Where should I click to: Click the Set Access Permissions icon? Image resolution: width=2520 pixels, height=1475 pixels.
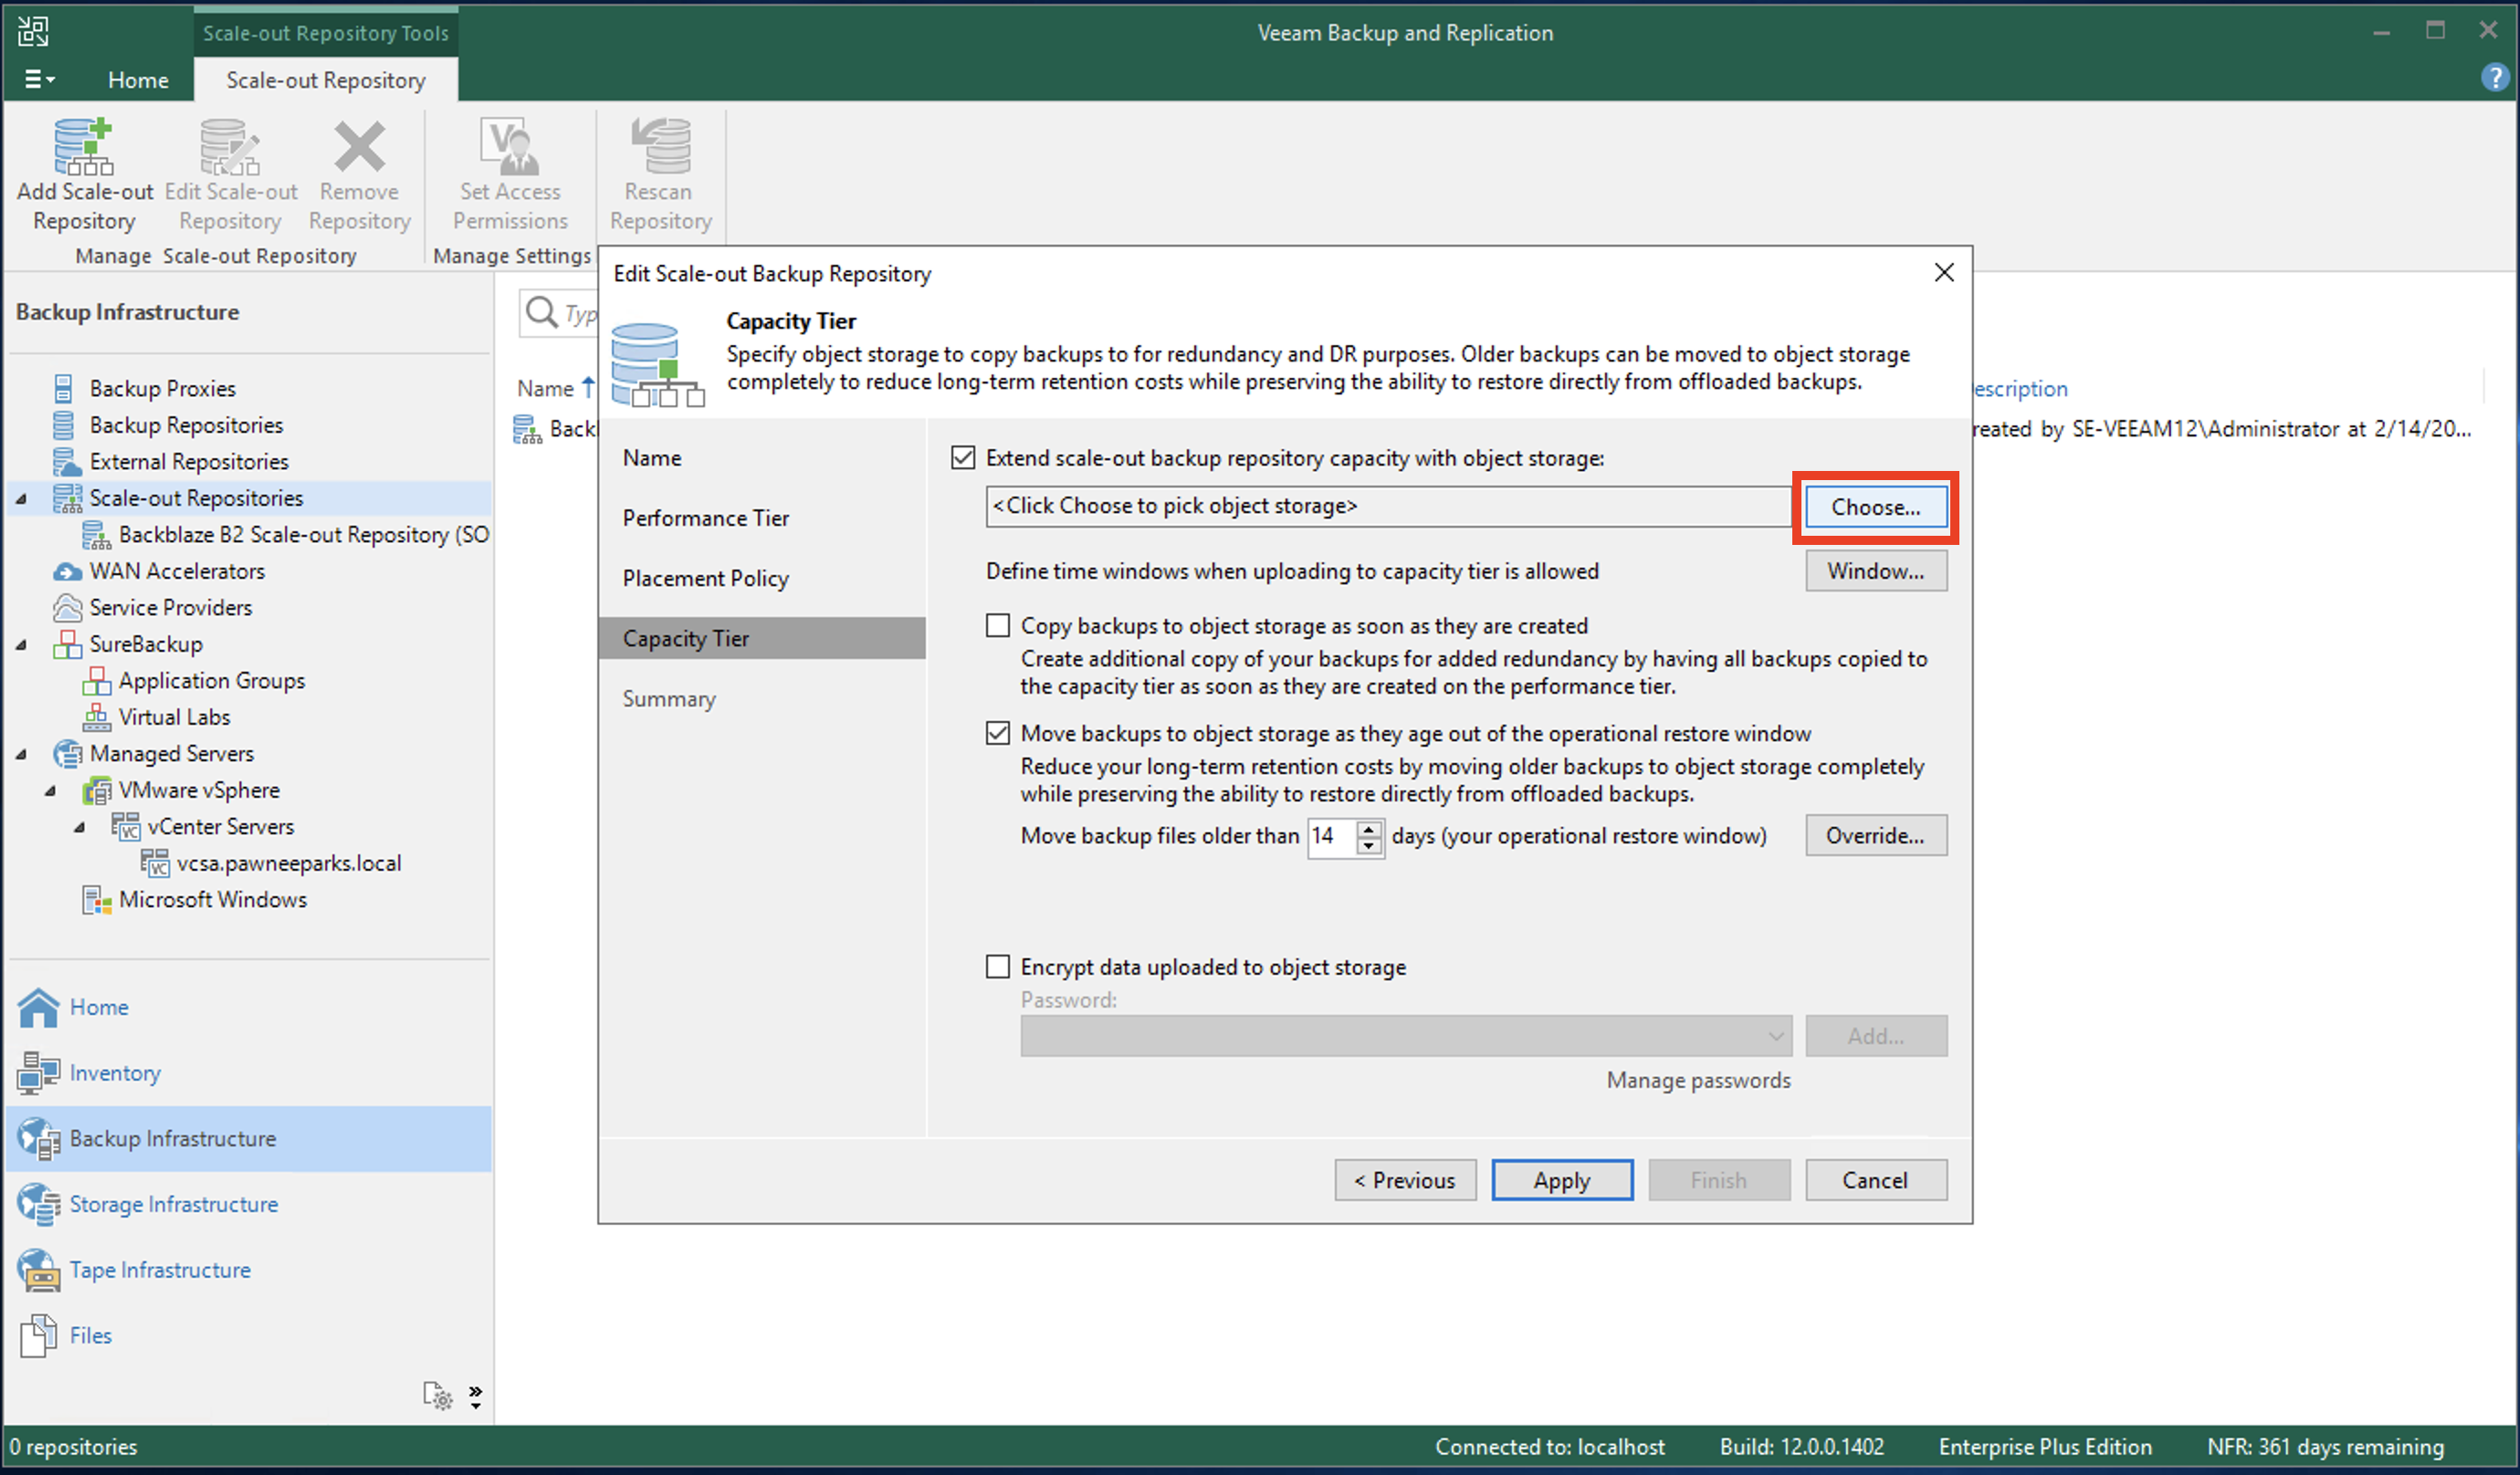pos(510,147)
